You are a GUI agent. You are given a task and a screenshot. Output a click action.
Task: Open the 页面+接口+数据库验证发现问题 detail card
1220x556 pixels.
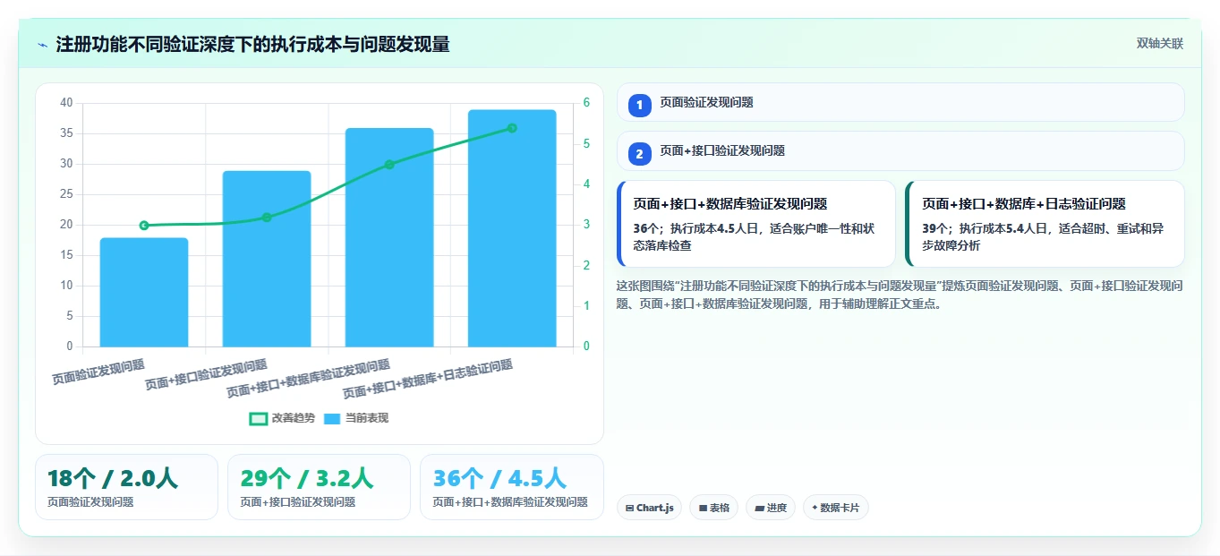[x=756, y=224]
